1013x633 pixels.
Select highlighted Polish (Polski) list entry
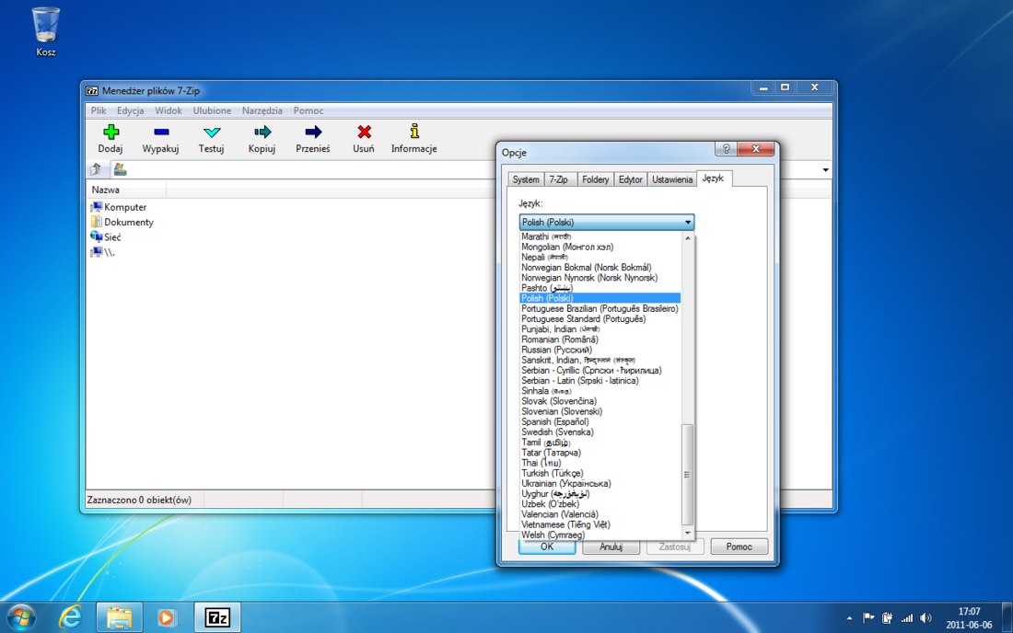pyautogui.click(x=600, y=298)
